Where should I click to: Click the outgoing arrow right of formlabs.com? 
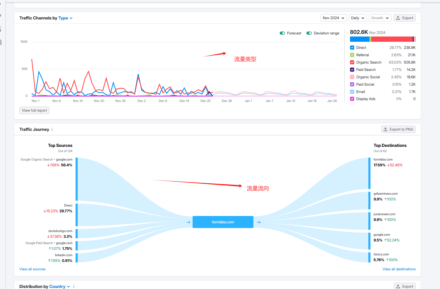point(259,222)
